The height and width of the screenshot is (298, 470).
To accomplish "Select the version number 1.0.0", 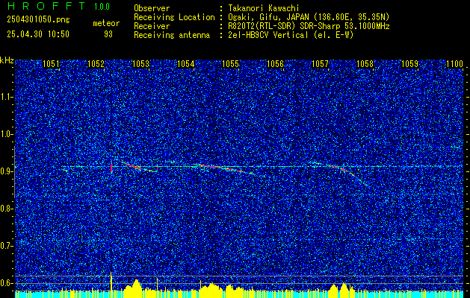I will pyautogui.click(x=102, y=6).
